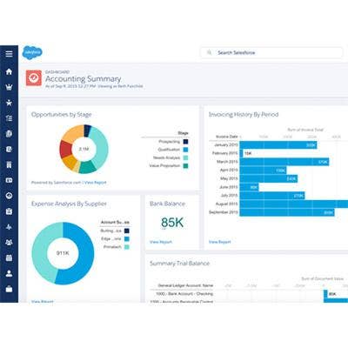Click the March 2015 invoice bar
The image size is (348, 348).
pyautogui.click(x=284, y=162)
